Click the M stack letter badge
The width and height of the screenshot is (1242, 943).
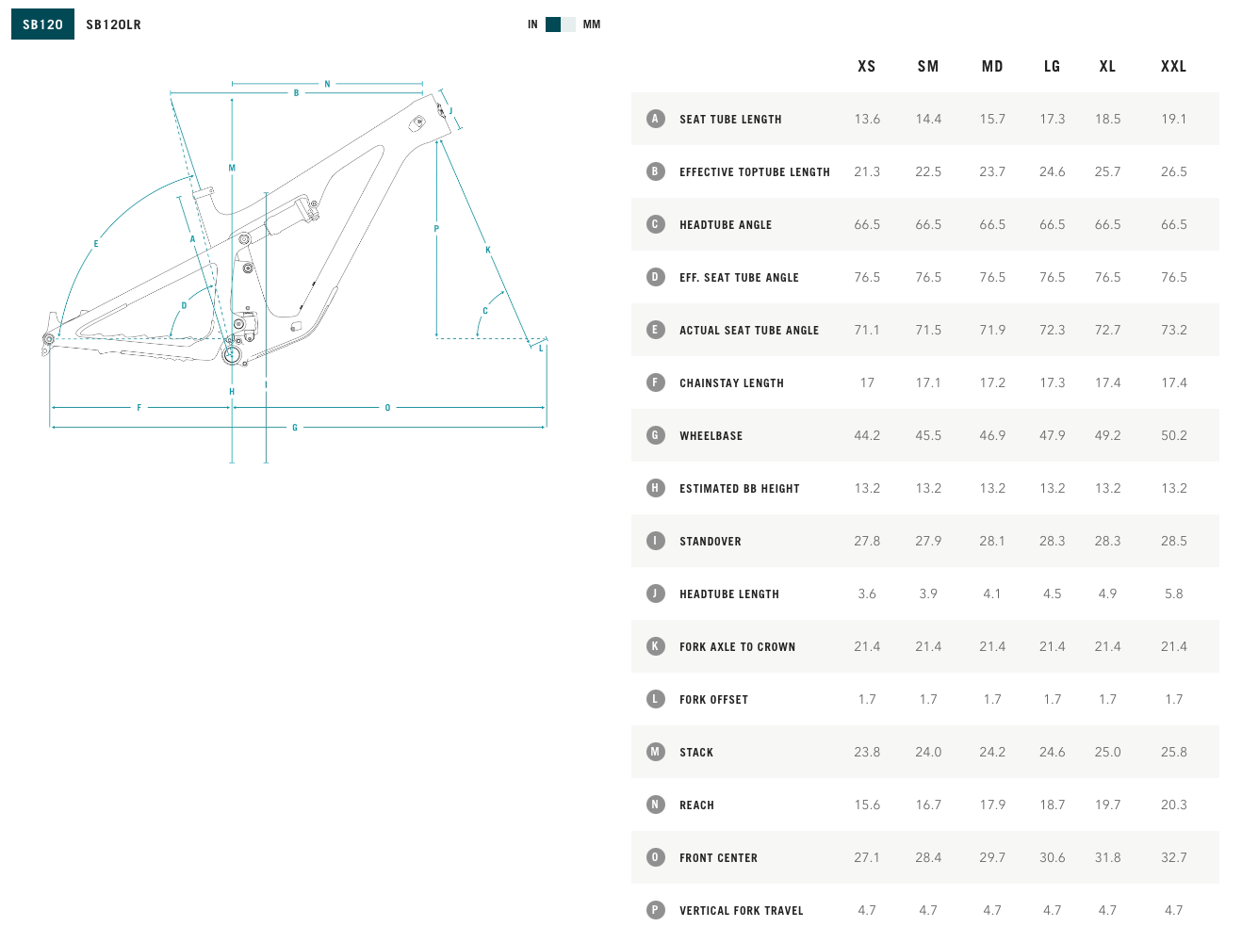click(655, 752)
